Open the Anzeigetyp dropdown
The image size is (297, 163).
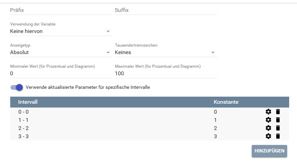pos(61,52)
